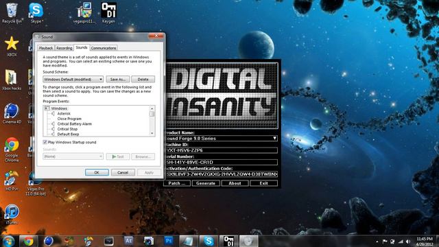Click Program Events scrollbar up arrow

(152, 108)
